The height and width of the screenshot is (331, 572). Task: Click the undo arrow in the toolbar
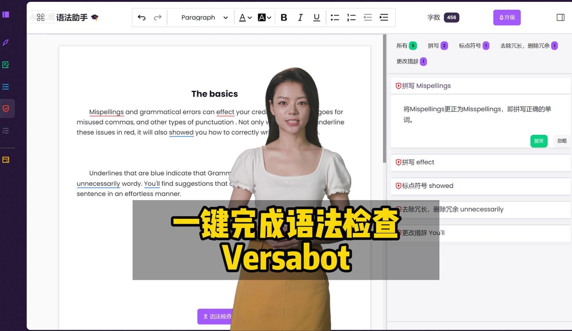point(141,17)
